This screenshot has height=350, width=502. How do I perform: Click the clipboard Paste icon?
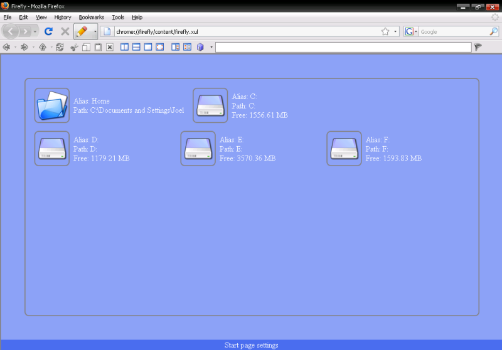click(98, 47)
